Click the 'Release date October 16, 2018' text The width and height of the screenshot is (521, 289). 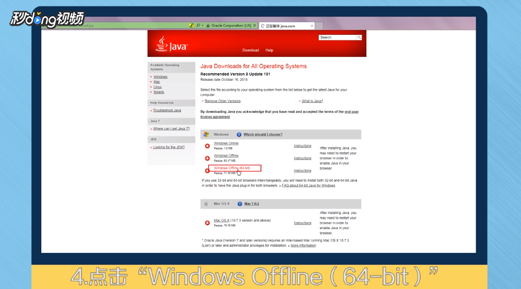point(224,80)
